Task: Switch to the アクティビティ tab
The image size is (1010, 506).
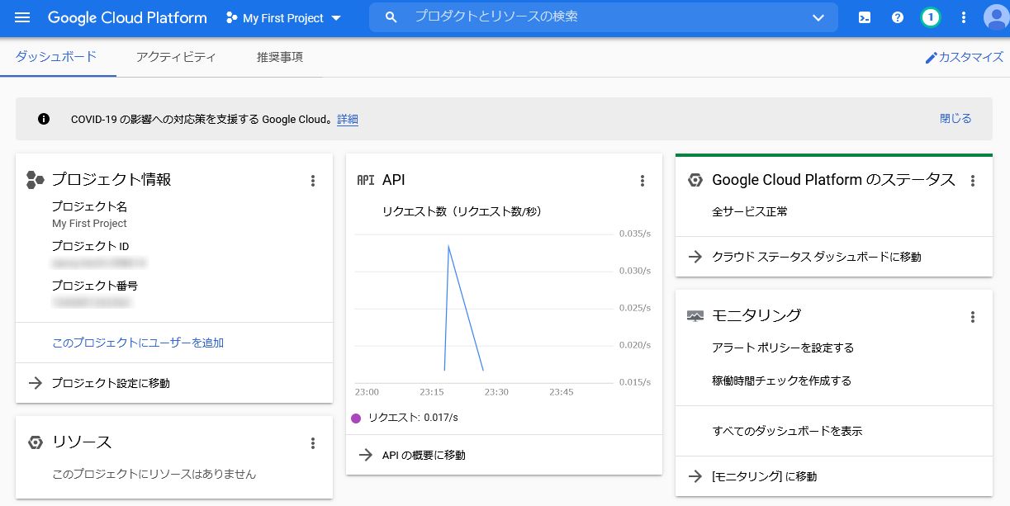Action: pos(174,57)
